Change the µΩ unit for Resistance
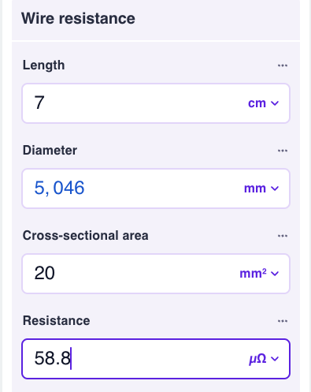Image resolution: width=311 pixels, height=392 pixels. (x=264, y=359)
